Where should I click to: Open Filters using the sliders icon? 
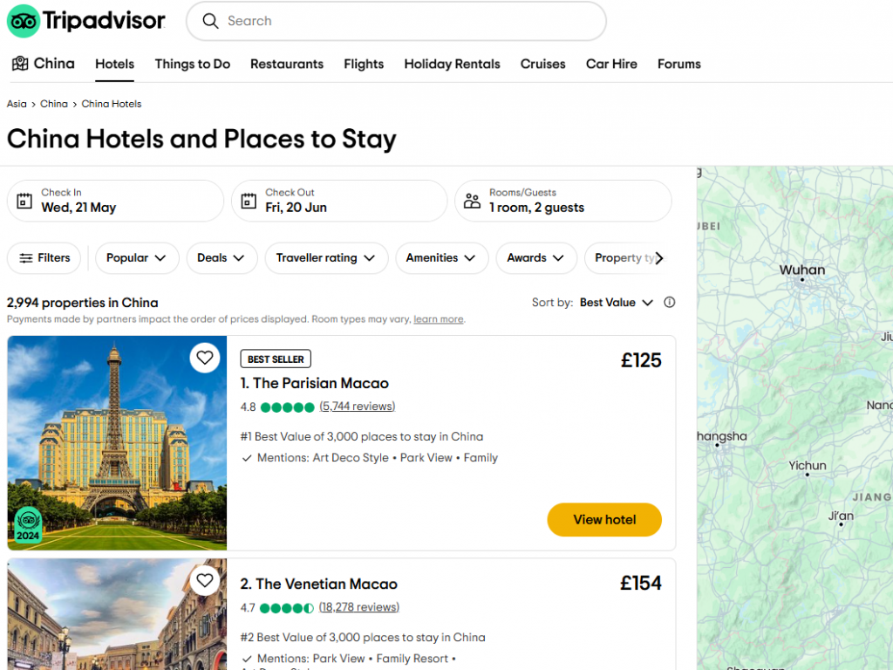[26, 258]
